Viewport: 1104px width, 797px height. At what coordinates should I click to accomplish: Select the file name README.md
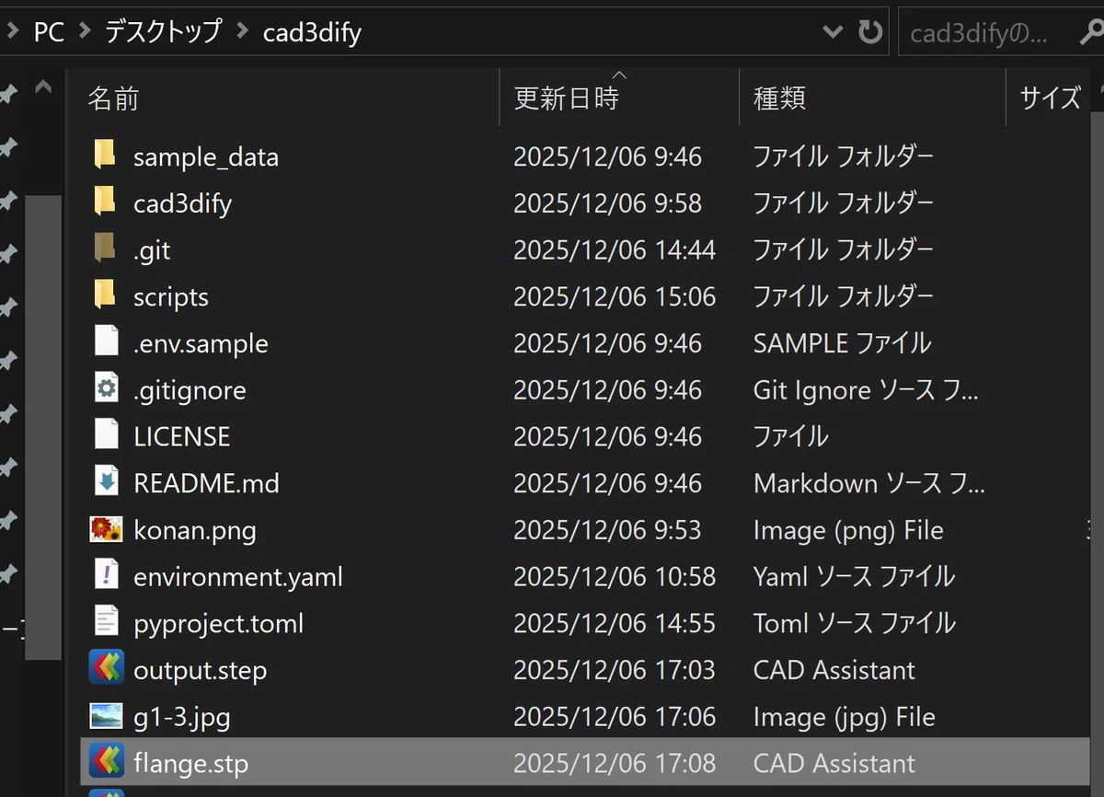click(x=206, y=483)
